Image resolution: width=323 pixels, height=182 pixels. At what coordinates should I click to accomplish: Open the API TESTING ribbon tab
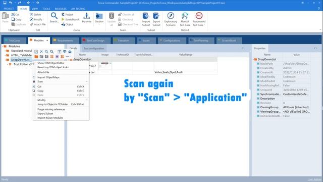(78, 9)
